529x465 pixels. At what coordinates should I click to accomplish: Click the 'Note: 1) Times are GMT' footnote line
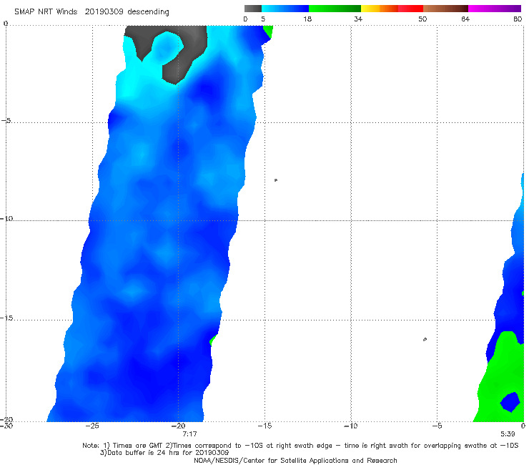click(300, 446)
